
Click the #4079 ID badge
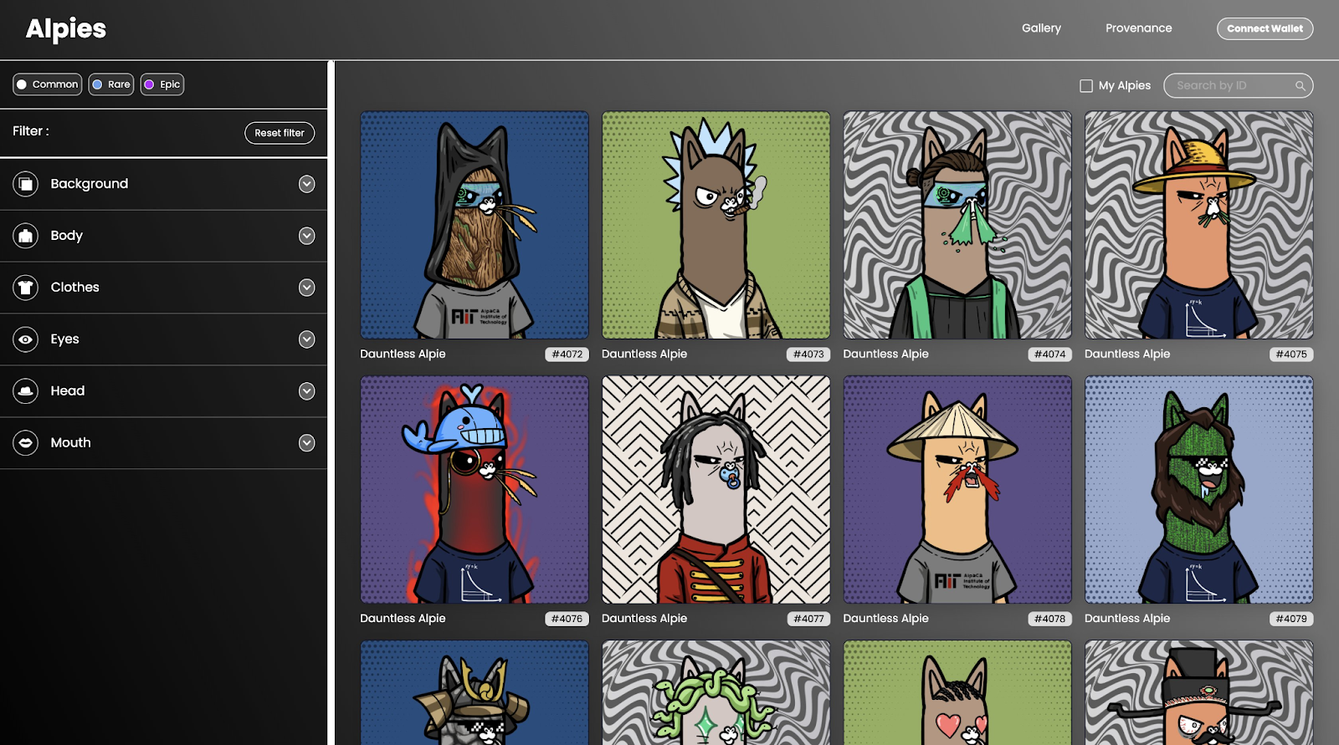coord(1291,619)
